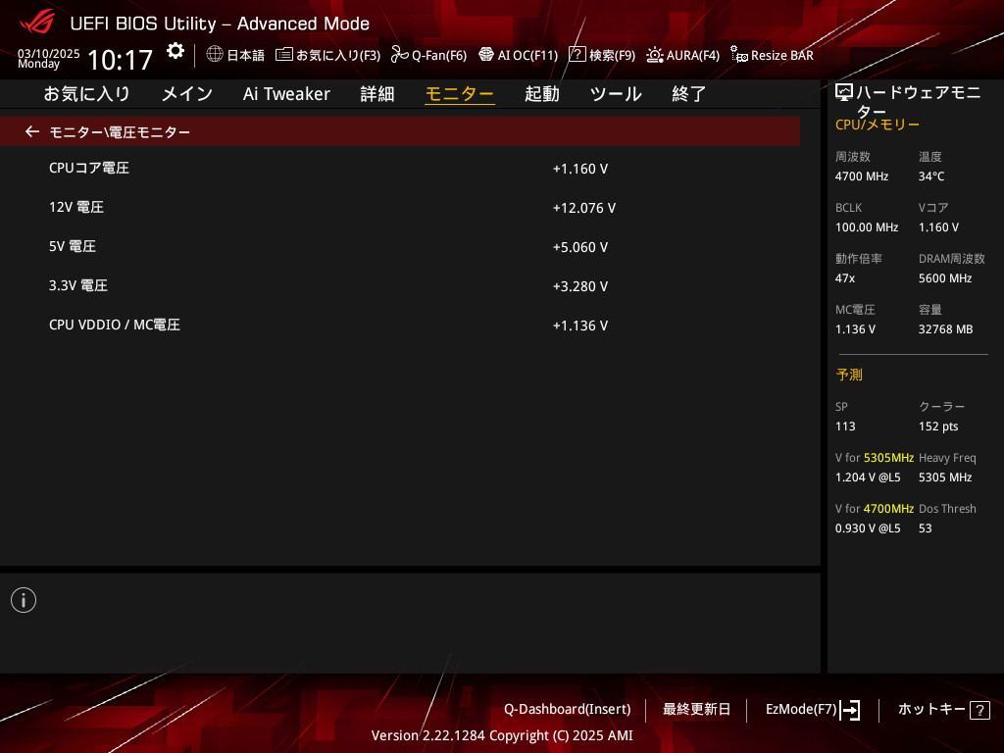Click the 03/10/2025 date
This screenshot has width=1004, height=753.
(x=49, y=54)
